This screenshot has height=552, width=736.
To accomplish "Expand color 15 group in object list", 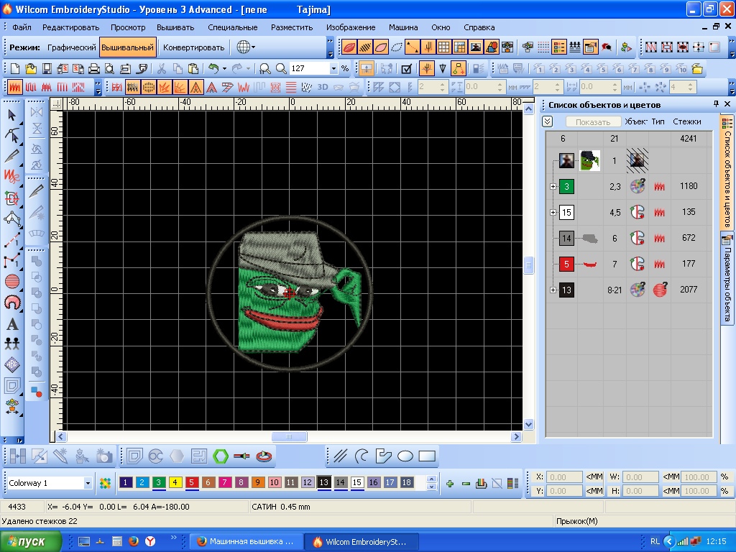I will point(553,212).
